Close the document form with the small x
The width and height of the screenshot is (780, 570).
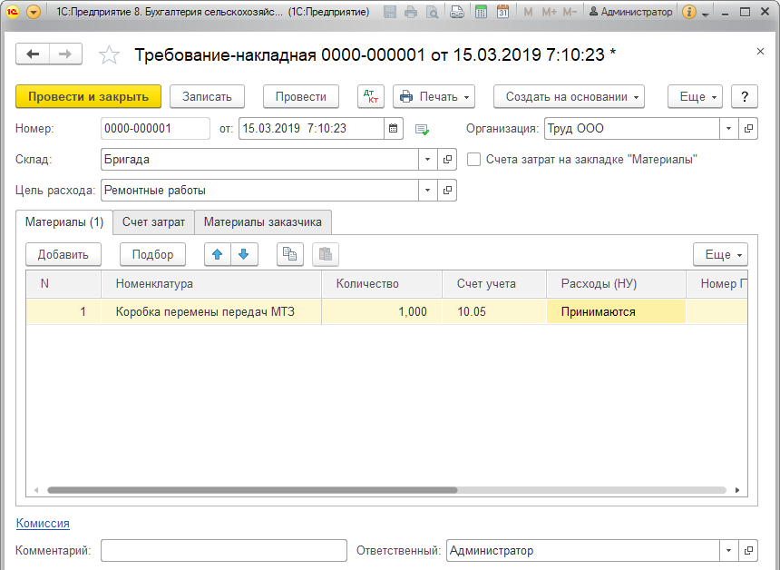(x=760, y=51)
